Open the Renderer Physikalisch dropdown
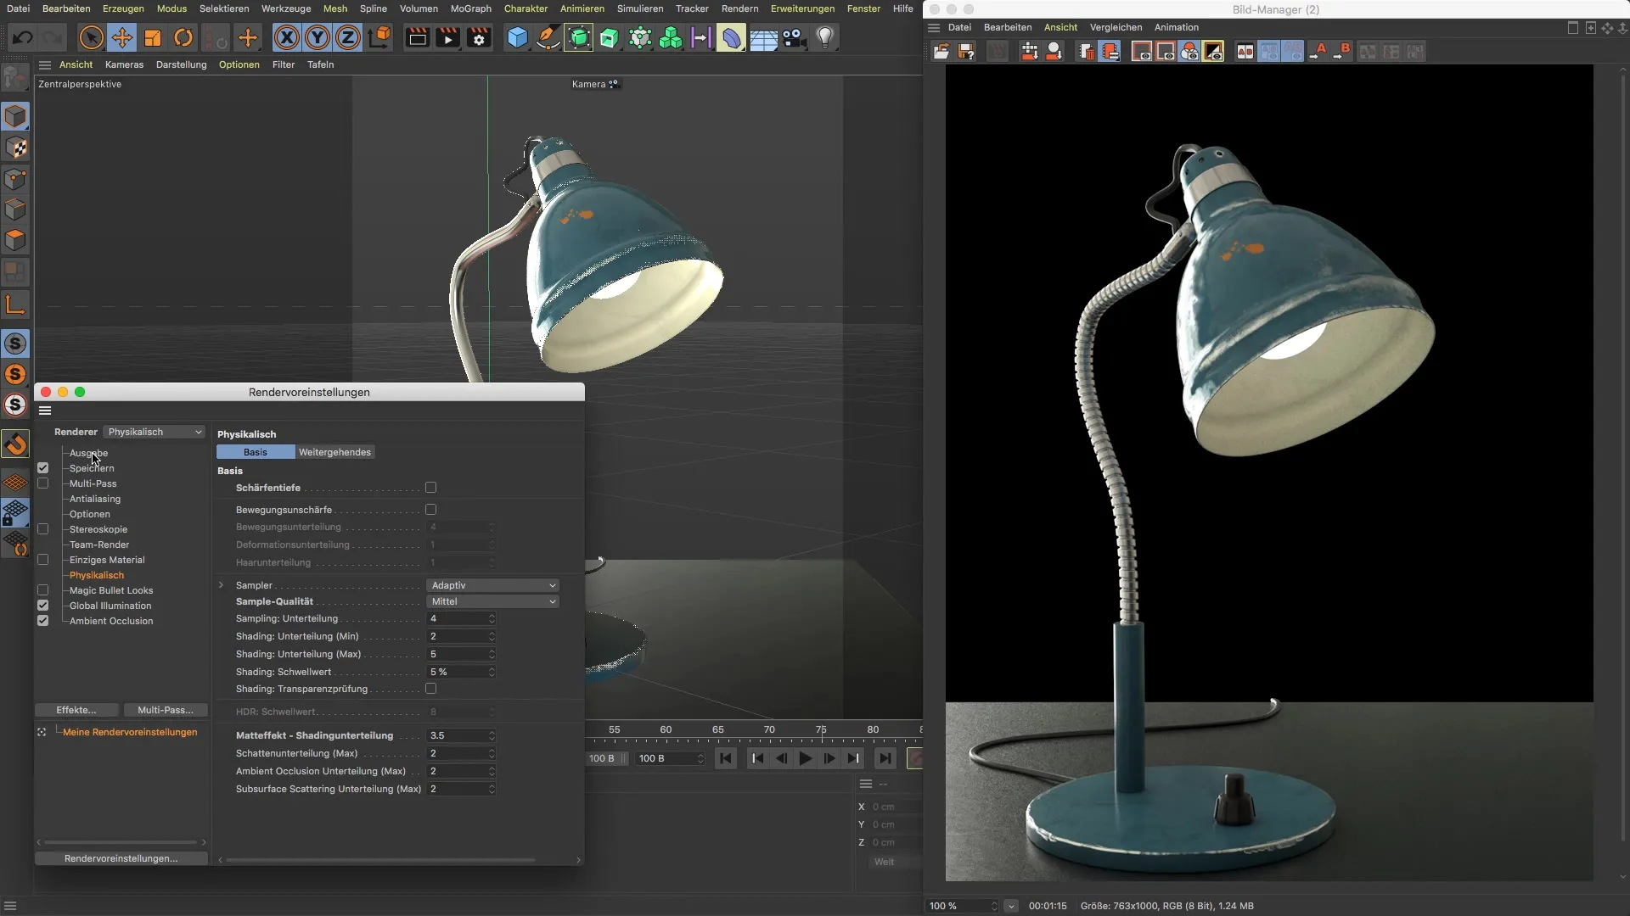 click(x=155, y=432)
